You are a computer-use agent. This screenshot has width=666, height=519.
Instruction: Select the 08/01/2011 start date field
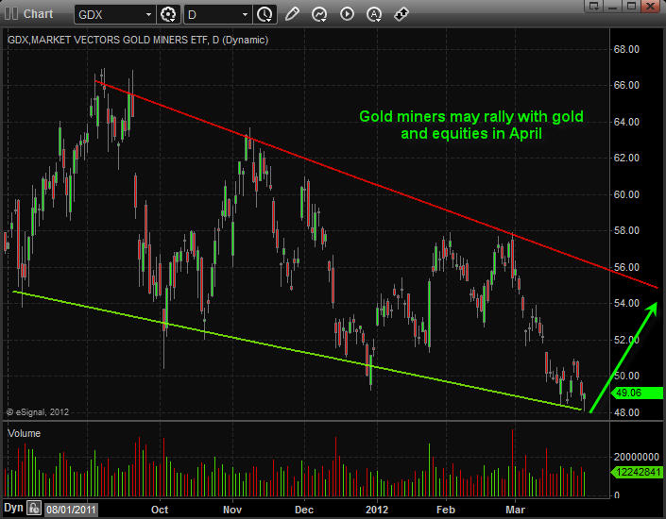pos(71,510)
